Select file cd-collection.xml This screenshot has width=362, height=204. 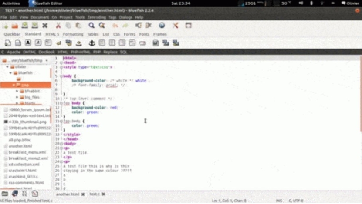point(24,165)
